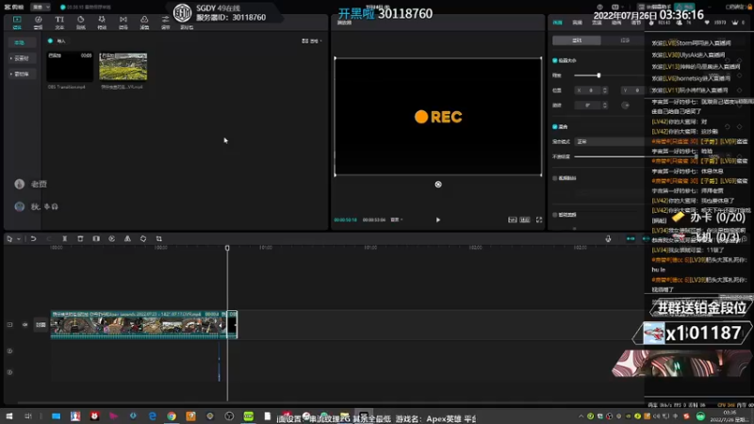Open the menu dropdown beside app logo
Screen dimensions: 754x424
[x=41, y=8]
